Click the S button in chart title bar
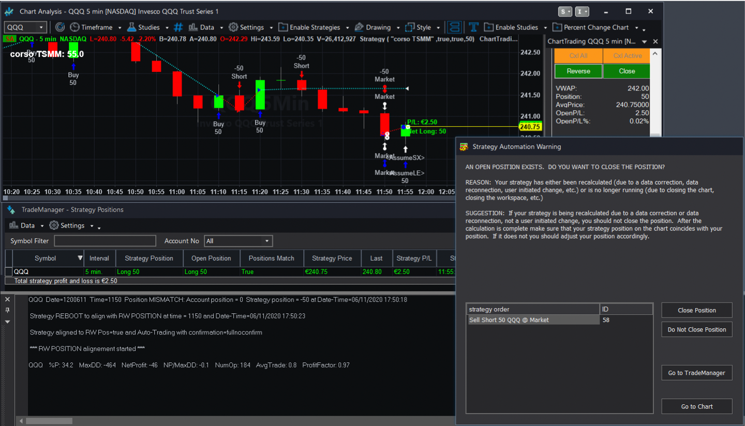Viewport: 745px width, 426px height. click(565, 11)
